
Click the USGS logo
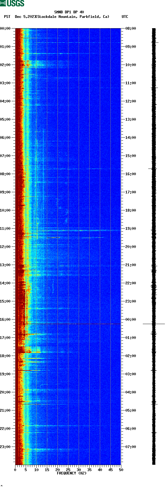coord(12,3)
